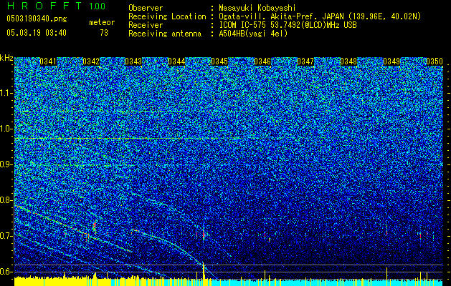Click the kHz axis unit label
The image size is (451, 286).
(x=6, y=58)
